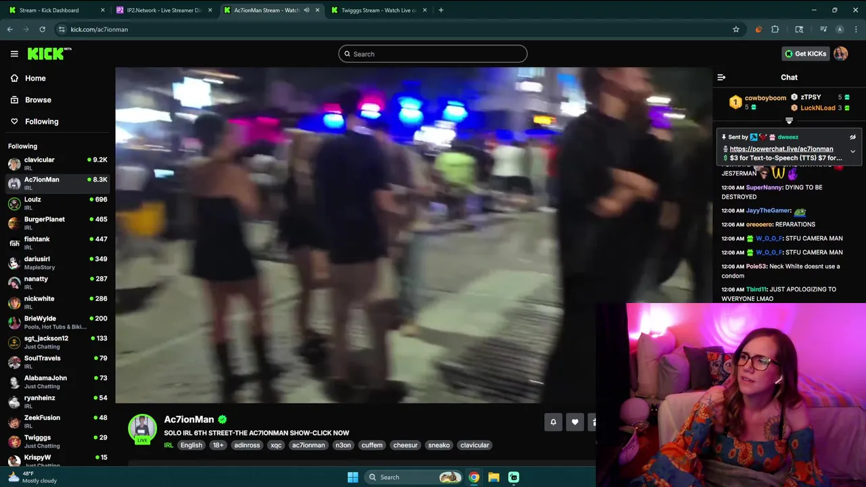This screenshot has width=866, height=487.
Task: Open ZeekFusion channel in Following list
Action: 58,421
